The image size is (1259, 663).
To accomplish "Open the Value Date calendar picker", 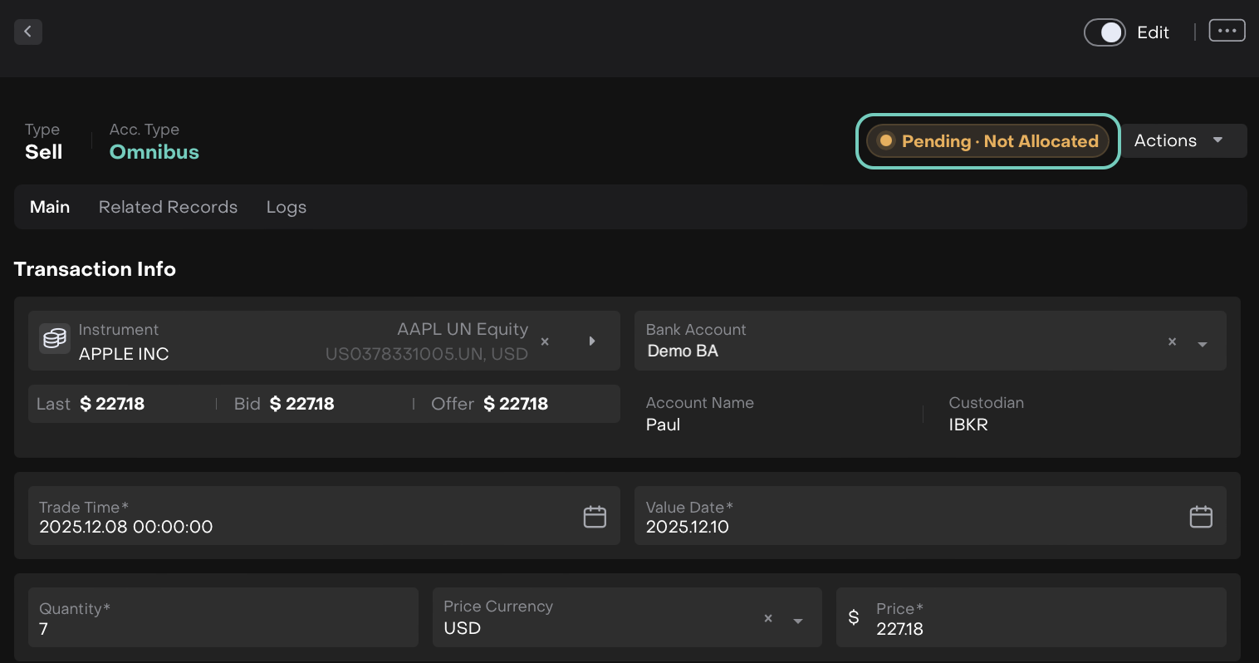I will click(x=1201, y=517).
